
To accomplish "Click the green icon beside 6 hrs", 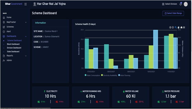I will pos(39,102).
